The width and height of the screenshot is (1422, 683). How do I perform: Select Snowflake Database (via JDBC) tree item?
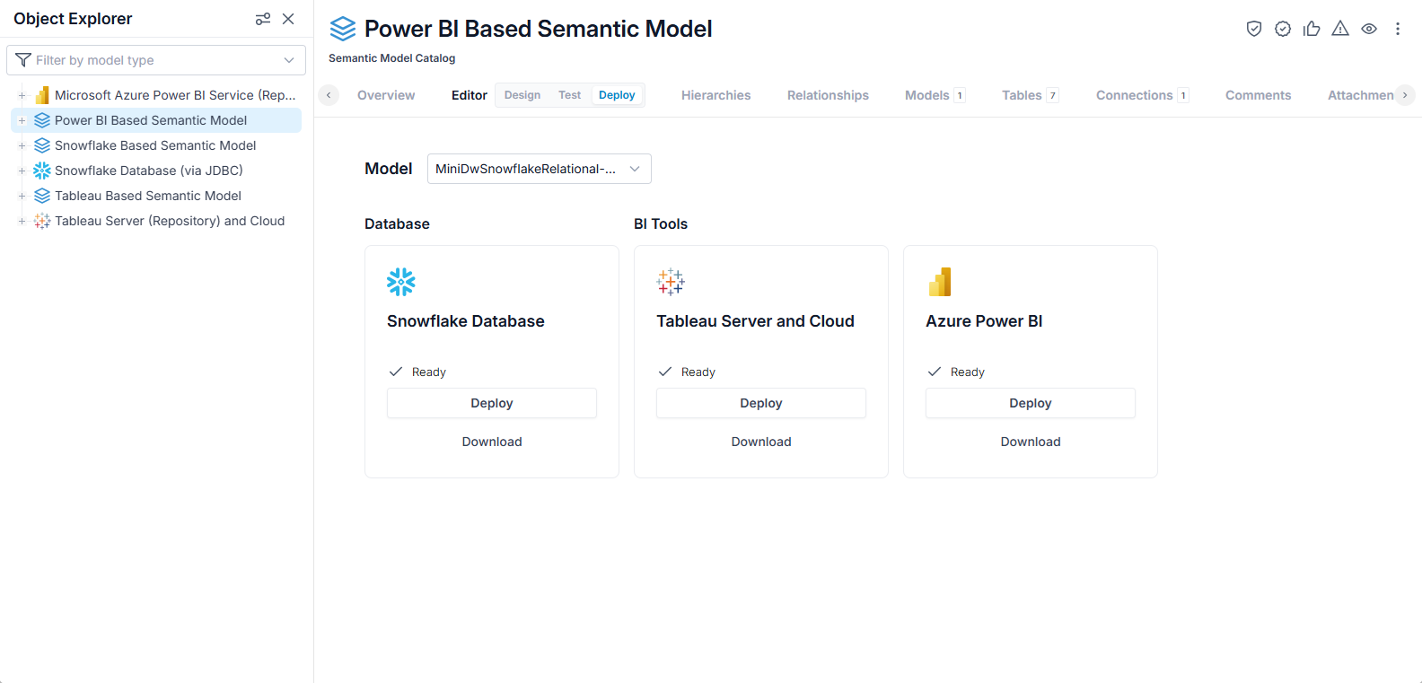pyautogui.click(x=149, y=171)
